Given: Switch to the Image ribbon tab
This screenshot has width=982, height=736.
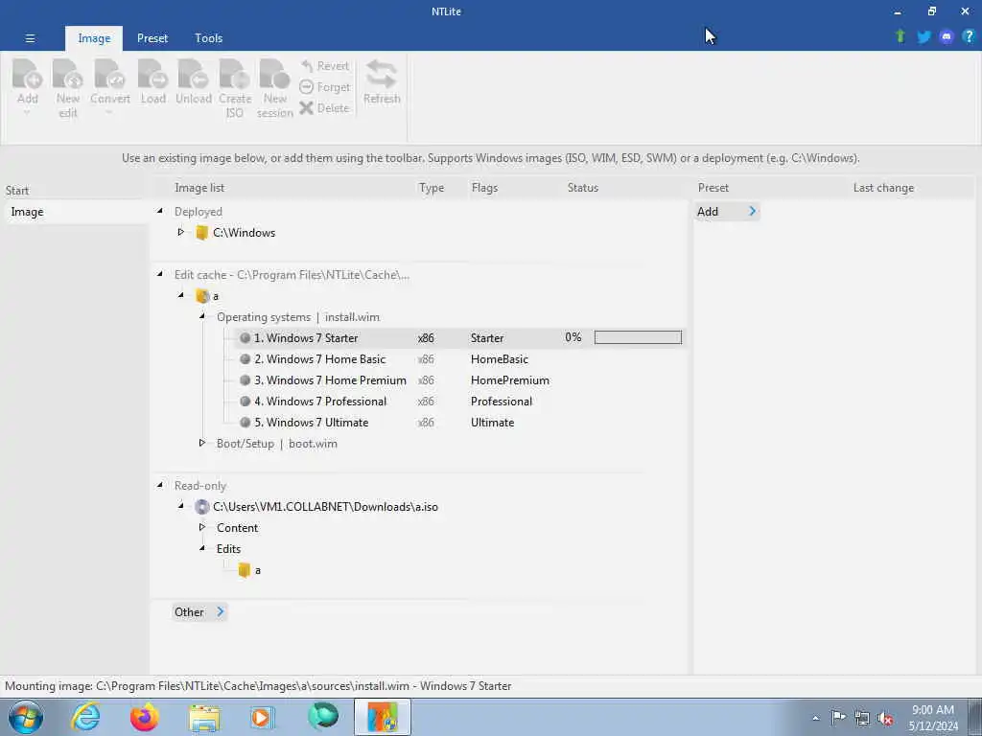Looking at the screenshot, I should (94, 38).
